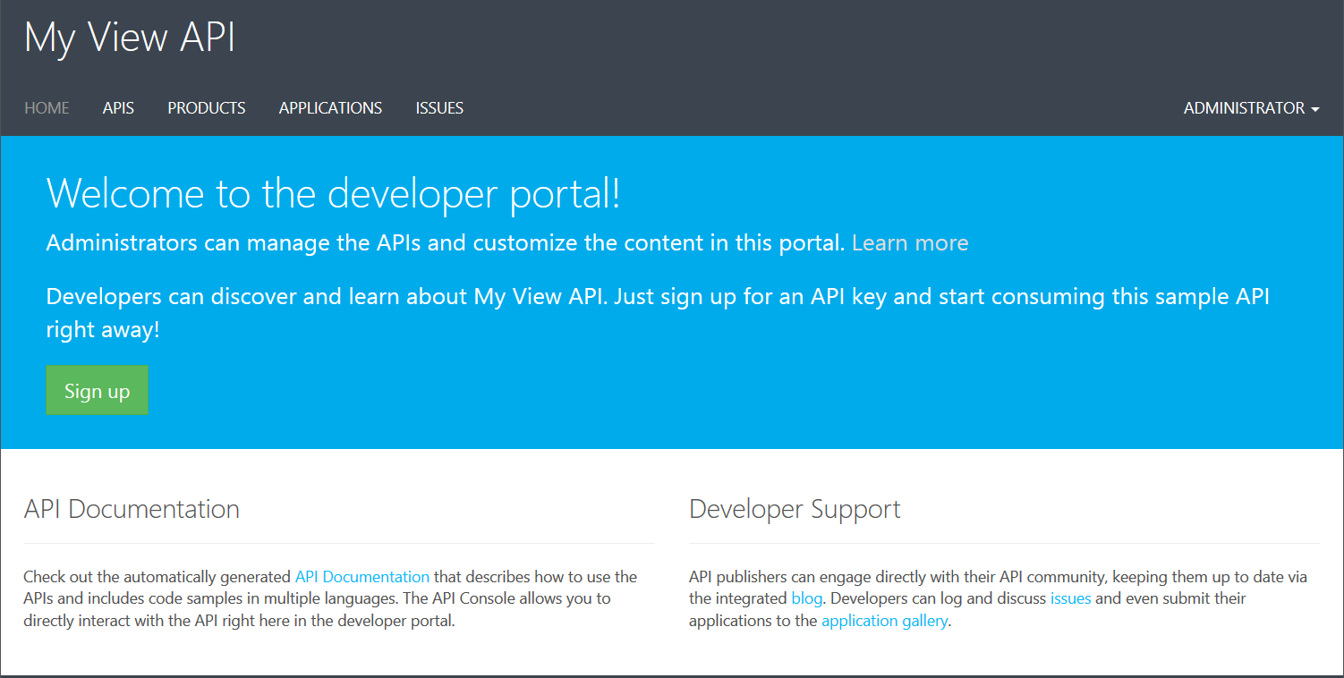1344x678 pixels.
Task: Click the API Documentation section heading
Action: [132, 509]
